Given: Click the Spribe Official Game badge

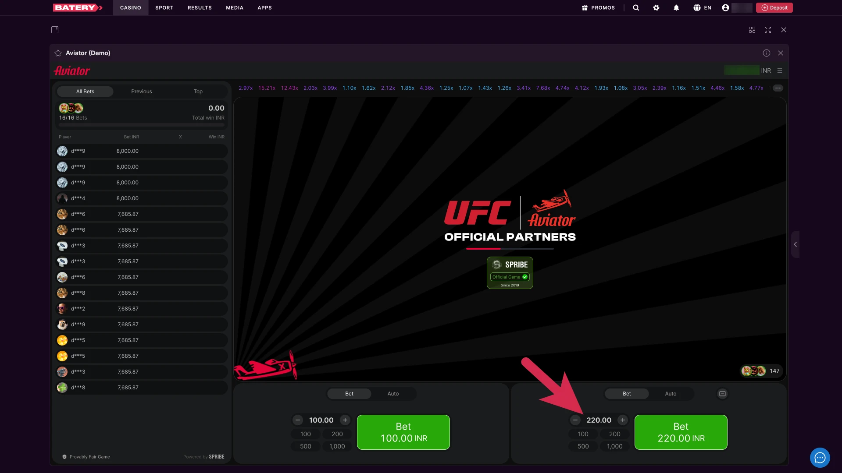Looking at the screenshot, I should coord(510,272).
